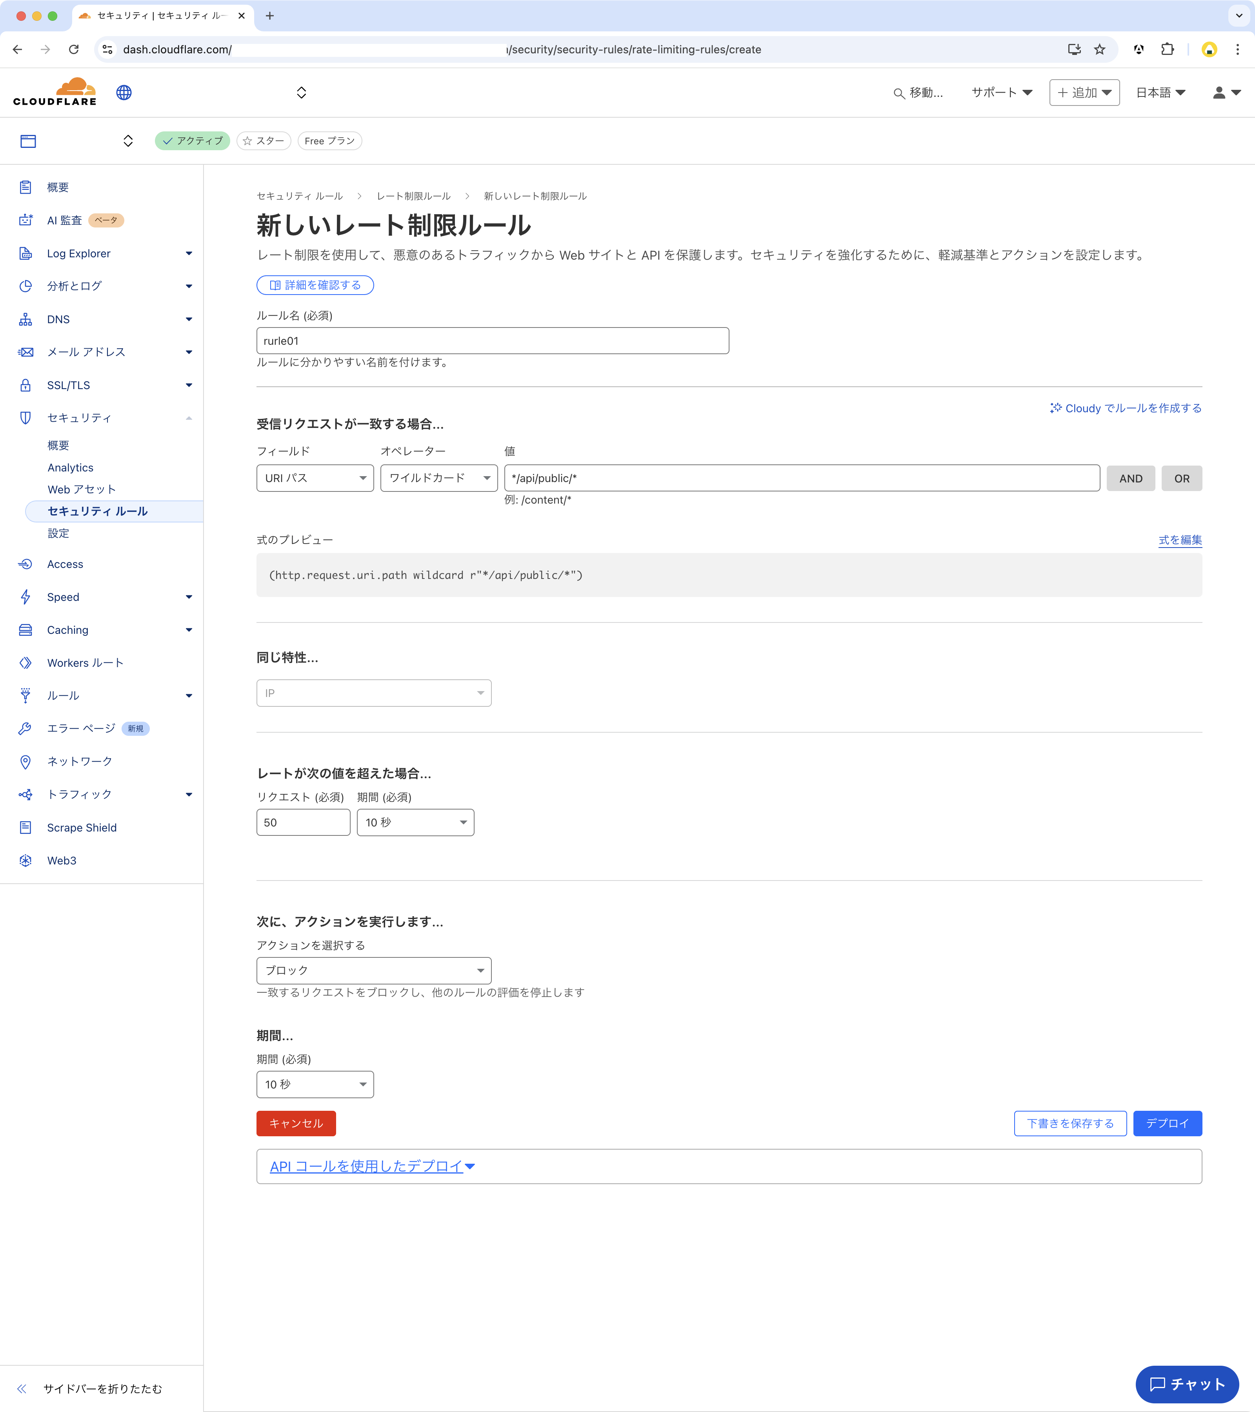Open the フィールド URI パス dropdown
The image size is (1255, 1412).
tap(315, 478)
